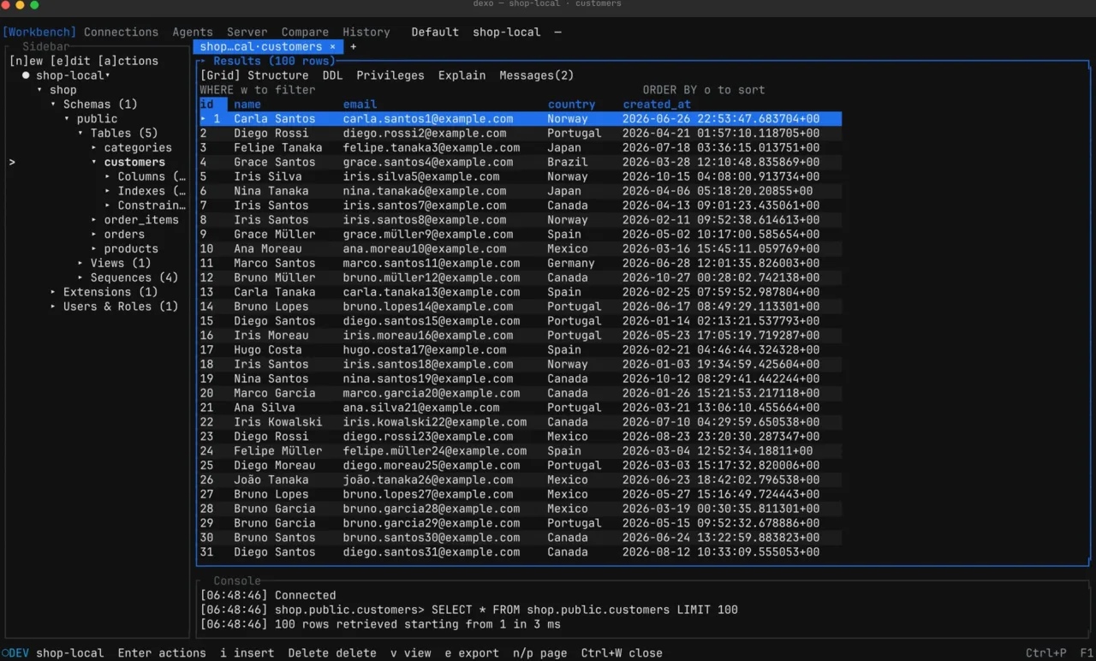Expand the Views (1) node

coord(80,264)
